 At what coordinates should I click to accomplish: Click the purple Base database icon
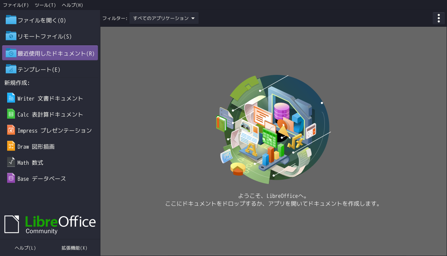click(x=11, y=178)
